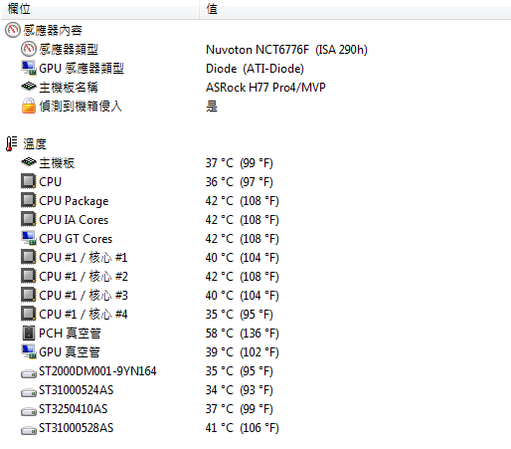Select the CPU #1 / 核心 #2 label
511x449 pixels.
click(84, 277)
